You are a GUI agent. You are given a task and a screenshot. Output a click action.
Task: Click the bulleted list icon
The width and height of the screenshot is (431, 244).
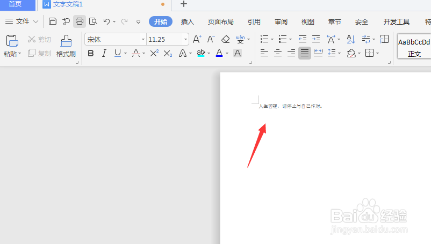264,39
